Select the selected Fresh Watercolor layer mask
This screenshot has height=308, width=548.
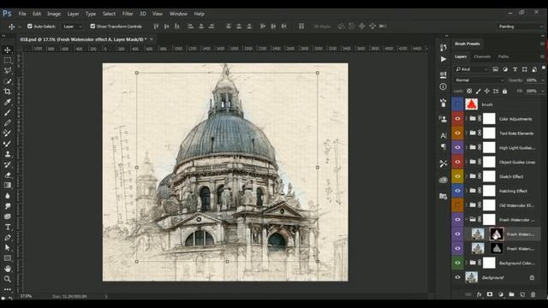(x=497, y=234)
